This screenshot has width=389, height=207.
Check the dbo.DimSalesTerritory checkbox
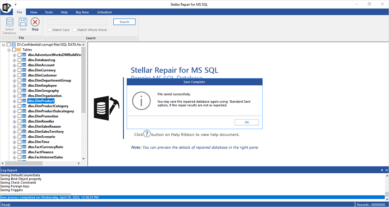coord(19,132)
